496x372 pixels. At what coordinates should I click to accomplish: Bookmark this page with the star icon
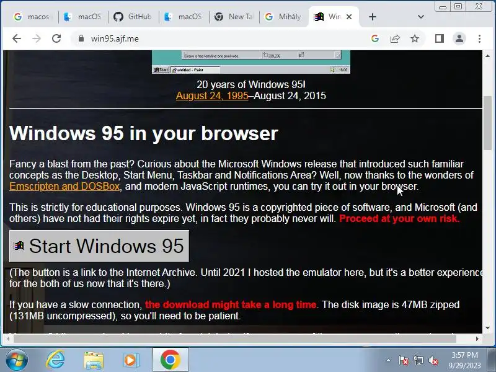tap(415, 38)
